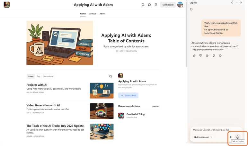Open the Quick response dropdown

pos(203,137)
